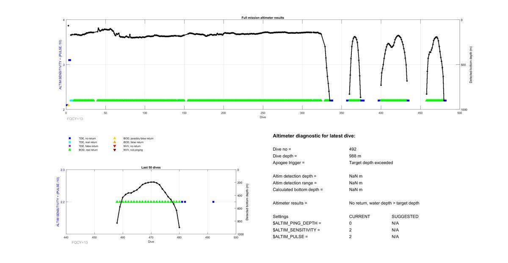The height and width of the screenshot is (263, 508).
Task: Click the 'CURRENT' column header
Action: 359,216
